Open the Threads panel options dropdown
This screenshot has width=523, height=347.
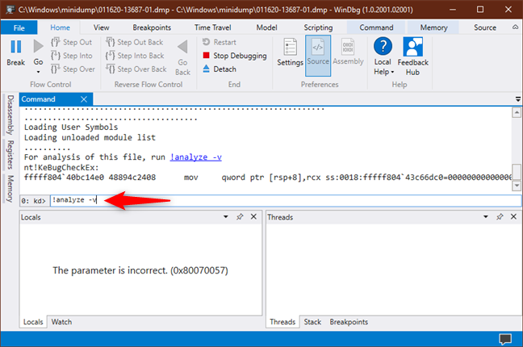pos(486,217)
